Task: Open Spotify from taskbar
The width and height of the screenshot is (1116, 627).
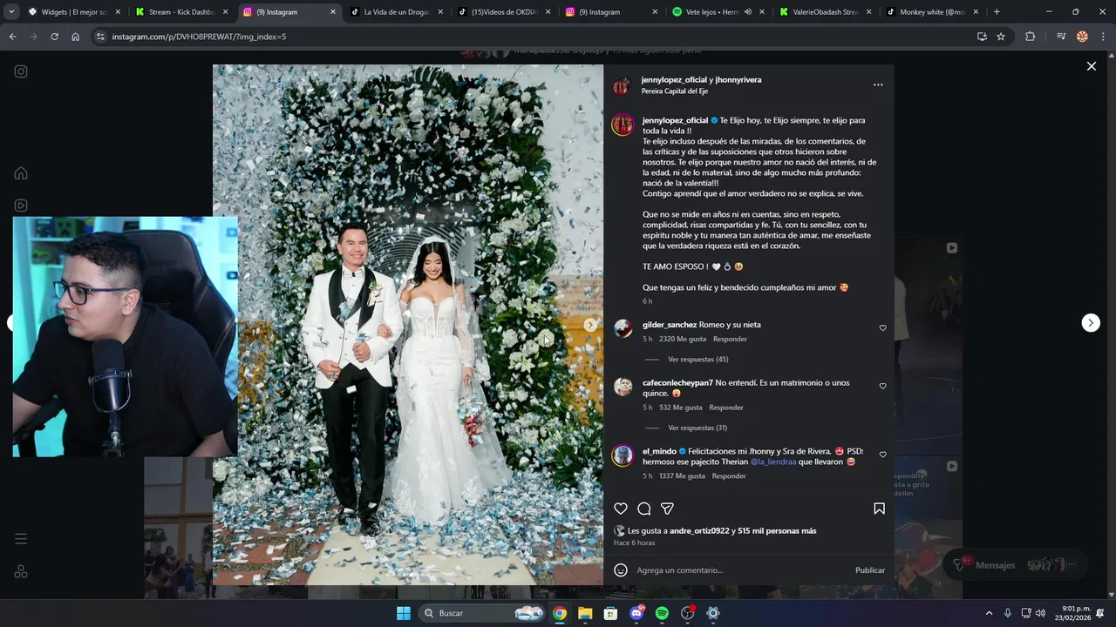Action: pos(662,613)
